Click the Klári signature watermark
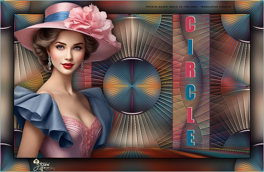 [x=45, y=165]
